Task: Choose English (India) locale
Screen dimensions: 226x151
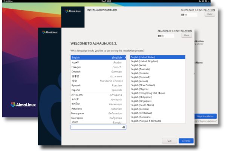Action: (x=157, y=65)
